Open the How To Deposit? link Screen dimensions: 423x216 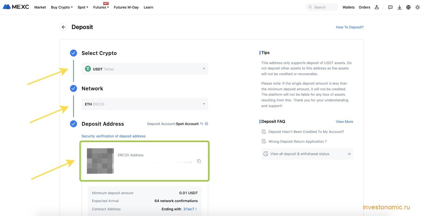(x=349, y=27)
